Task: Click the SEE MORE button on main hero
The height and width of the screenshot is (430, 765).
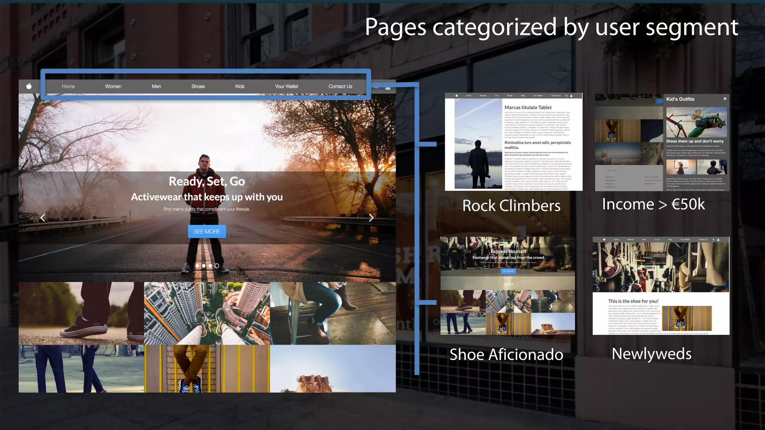Action: (x=207, y=231)
